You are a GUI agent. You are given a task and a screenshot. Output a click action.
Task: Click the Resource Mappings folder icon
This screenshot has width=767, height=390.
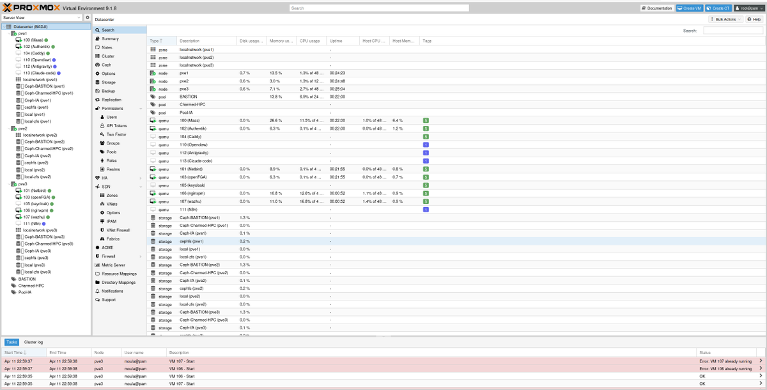tap(97, 274)
